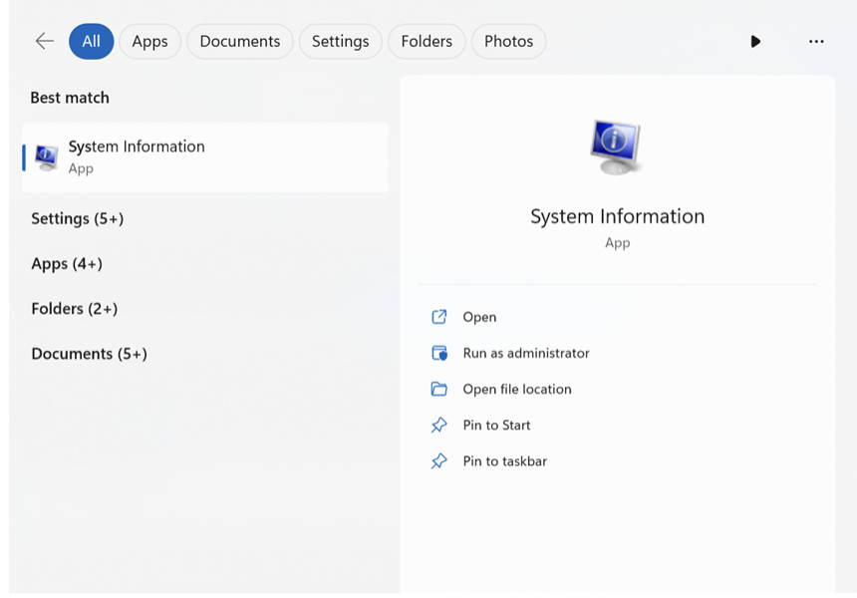
Task: Select the All filter tab
Action: 92,42
